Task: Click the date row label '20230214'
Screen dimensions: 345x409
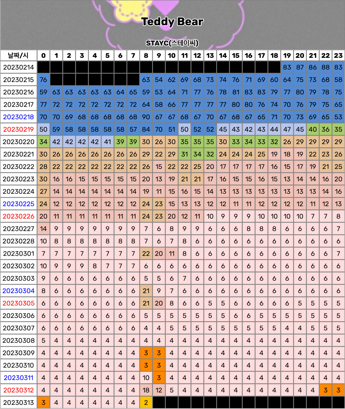Action: click(x=19, y=67)
